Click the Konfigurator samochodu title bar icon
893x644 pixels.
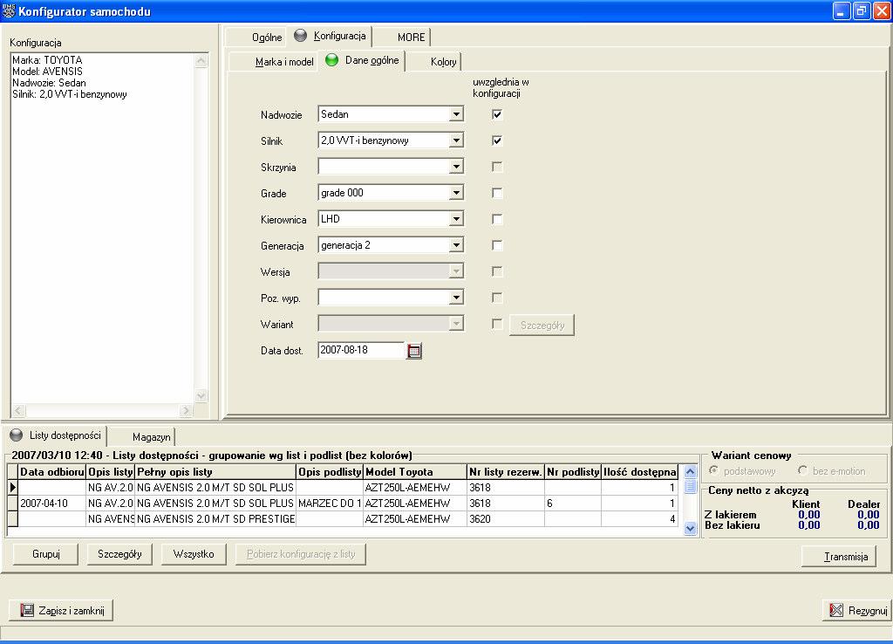pos(9,10)
